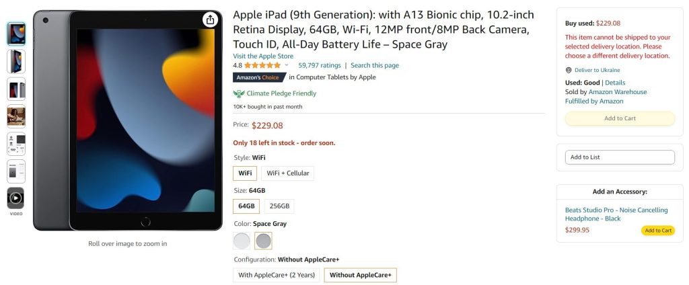The width and height of the screenshot is (689, 285).
Task: Select the first iPad front thumbnail
Action: [x=15, y=34]
